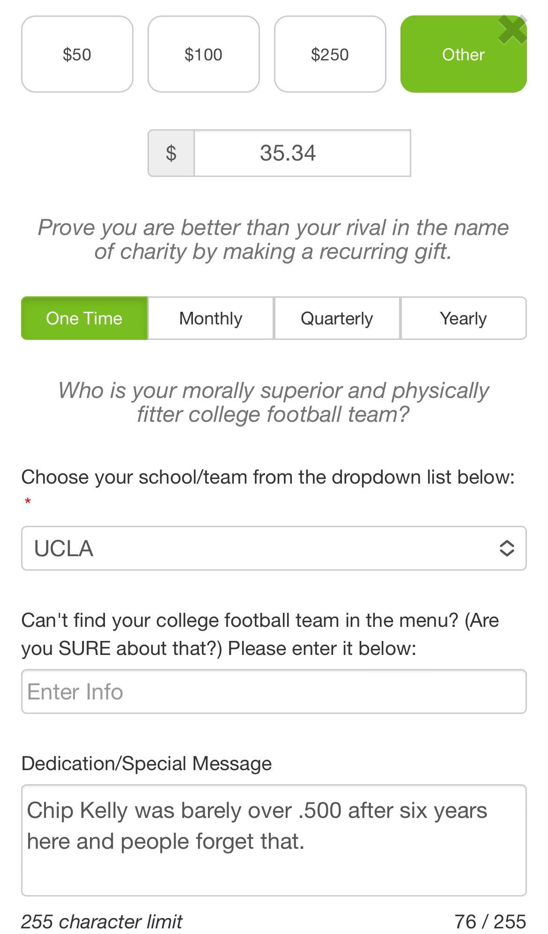This screenshot has width=548, height=934.
Task: Switch to the Monthly gift frequency
Action: [x=211, y=318]
